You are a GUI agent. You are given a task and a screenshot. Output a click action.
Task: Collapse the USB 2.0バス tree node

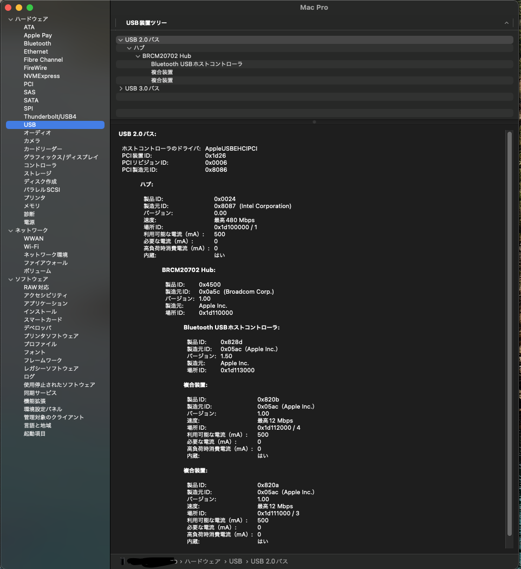click(x=121, y=40)
